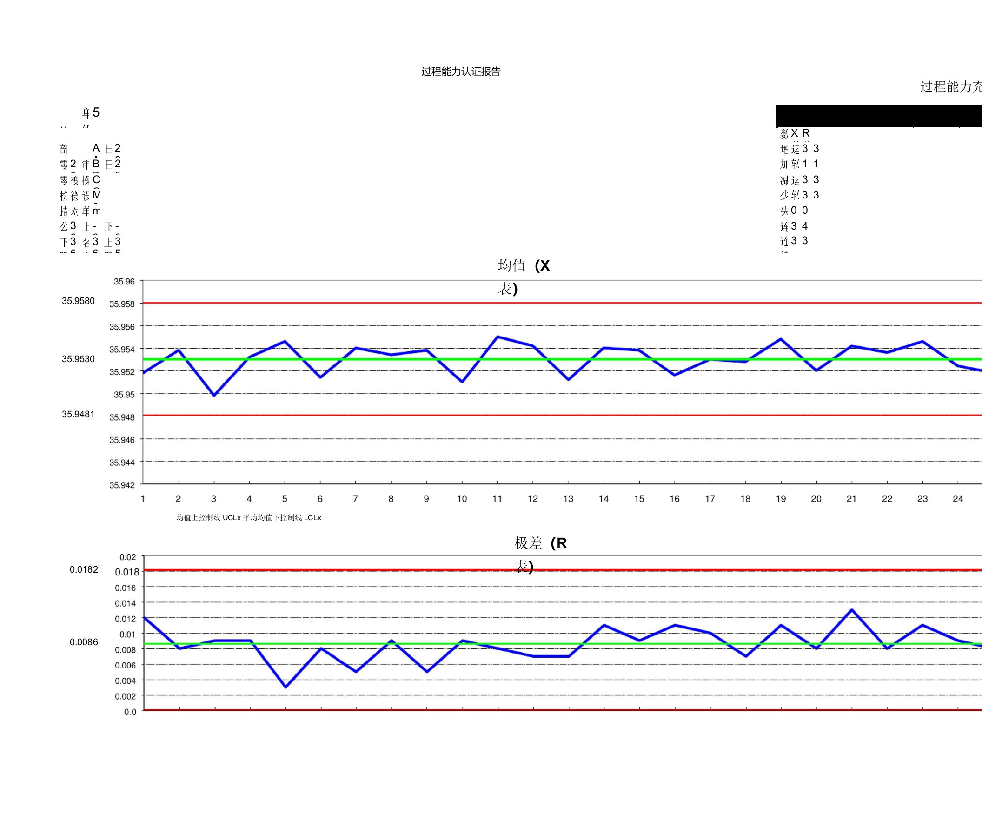Select the 35.956 y-axis tick label
The image size is (982, 813).
tap(121, 327)
